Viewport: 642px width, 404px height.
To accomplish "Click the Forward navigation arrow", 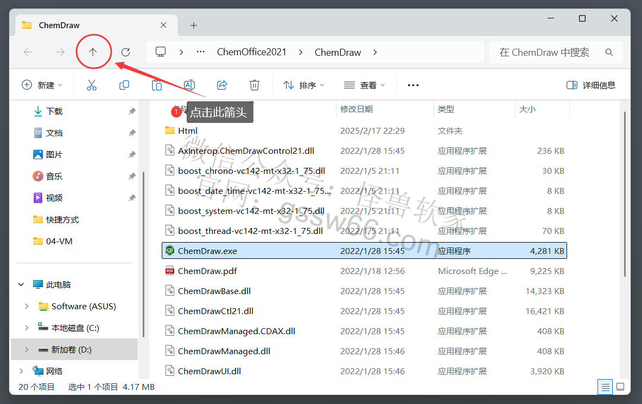I will (x=61, y=53).
